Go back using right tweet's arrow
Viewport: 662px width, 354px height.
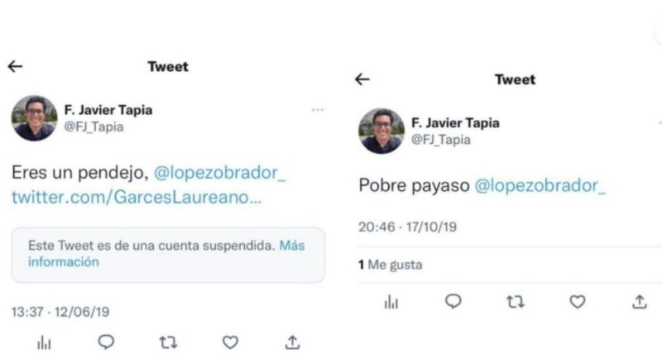pyautogui.click(x=362, y=79)
